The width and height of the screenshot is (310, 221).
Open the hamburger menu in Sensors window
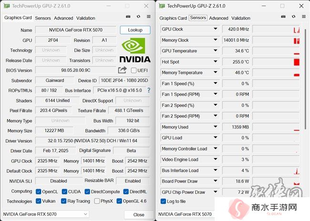pyautogui.click(x=304, y=17)
